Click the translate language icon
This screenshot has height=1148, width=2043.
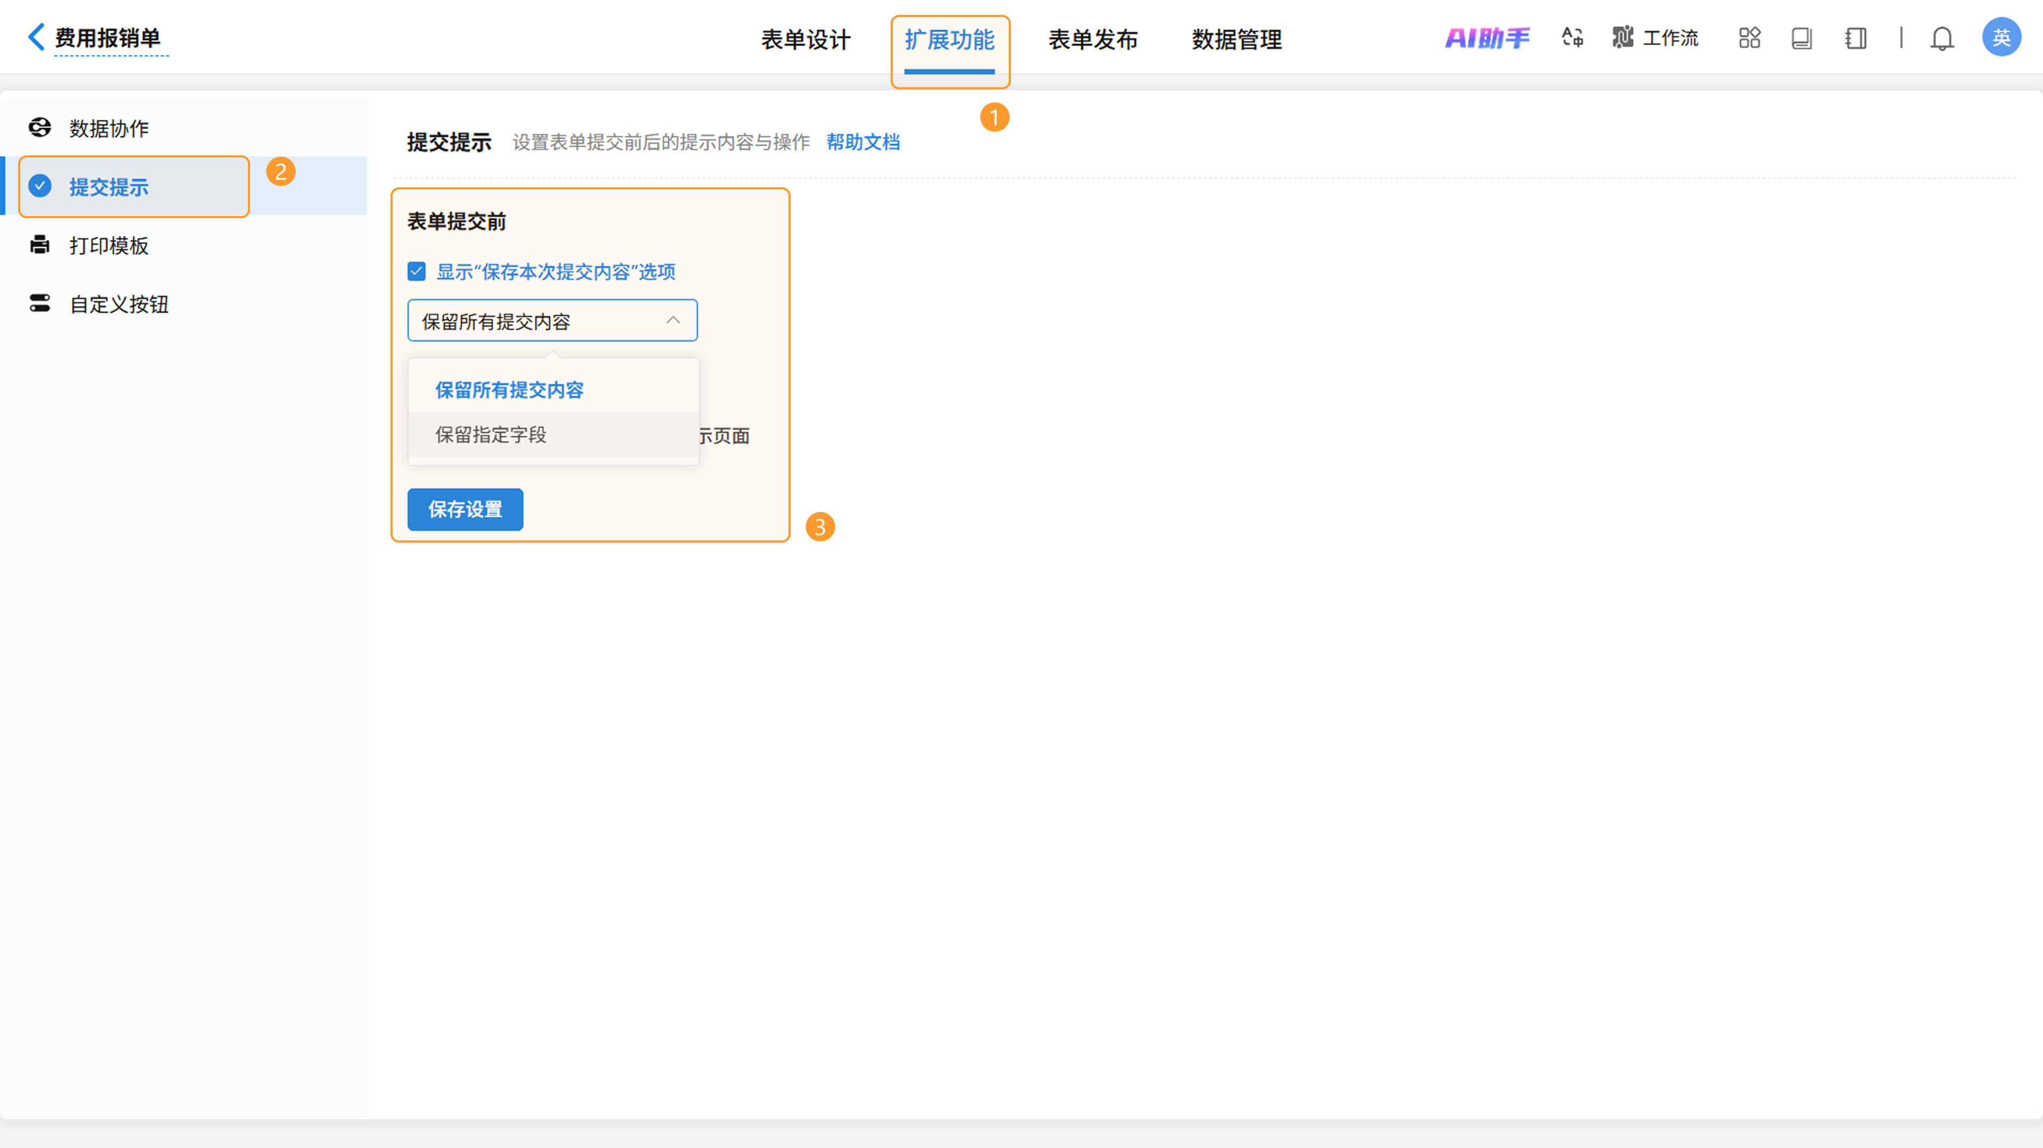1572,38
